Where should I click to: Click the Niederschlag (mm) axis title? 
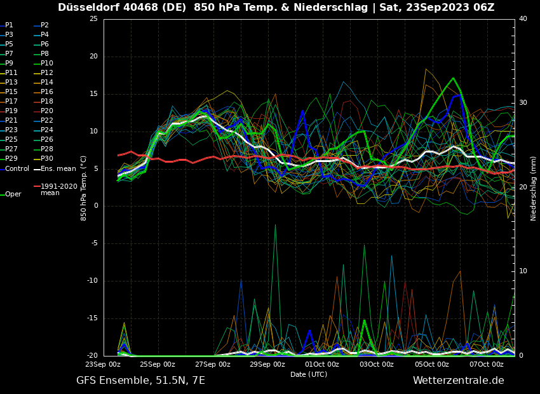[x=534, y=188]
